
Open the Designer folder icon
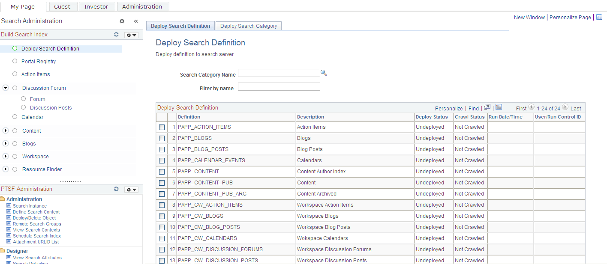pos(3,251)
